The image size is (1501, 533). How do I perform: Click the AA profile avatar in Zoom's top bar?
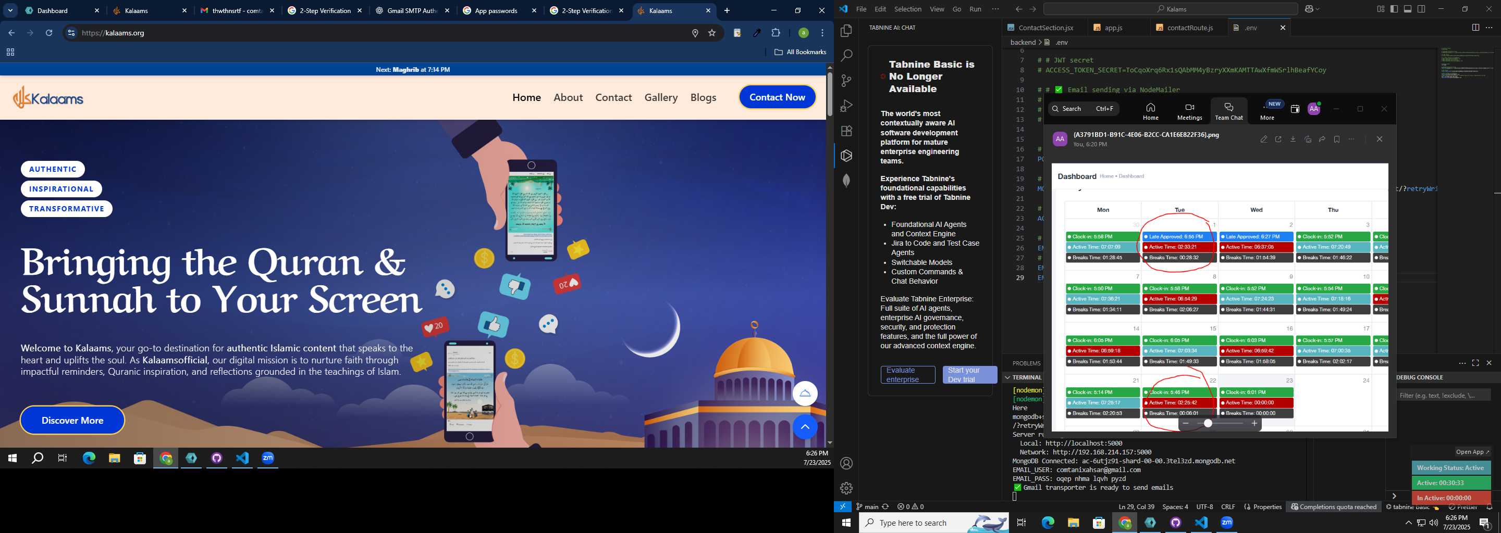[x=1314, y=109]
